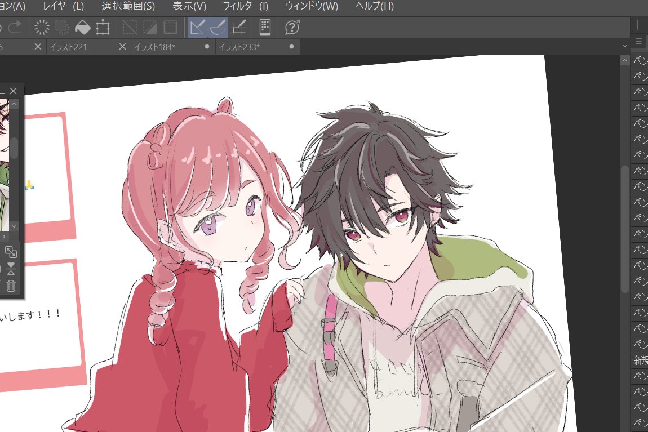Open companion mode via the smartphone icon
This screenshot has width=648, height=432.
(264, 27)
